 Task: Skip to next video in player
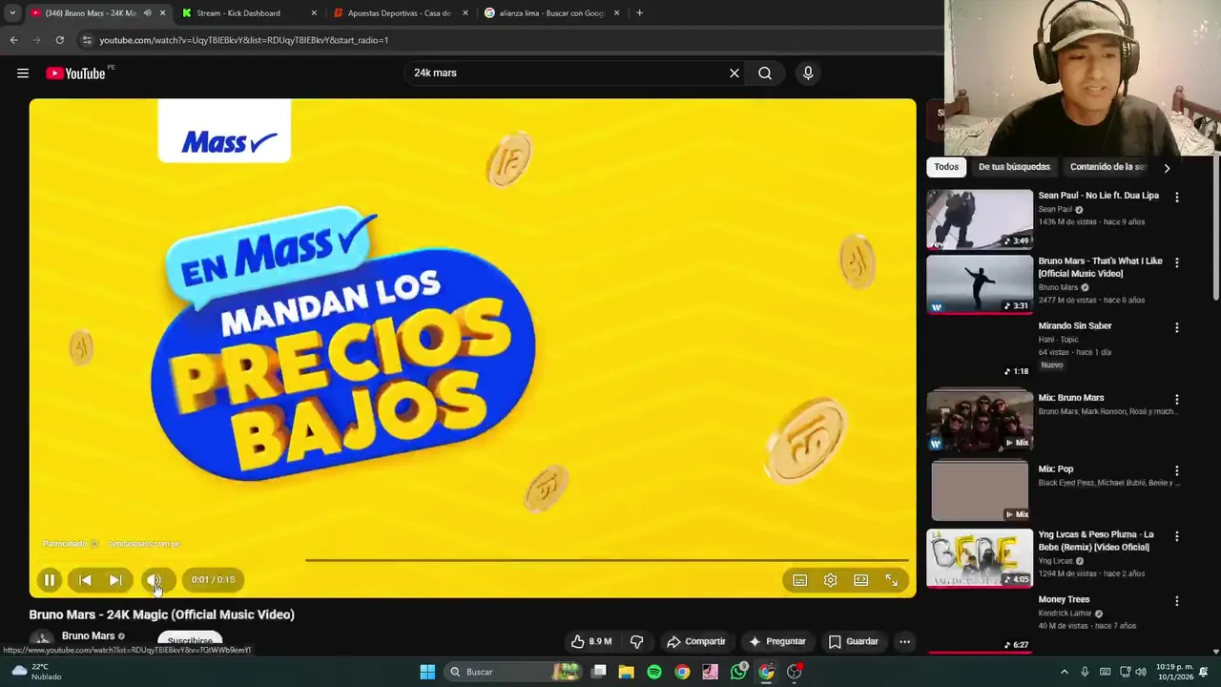(115, 580)
